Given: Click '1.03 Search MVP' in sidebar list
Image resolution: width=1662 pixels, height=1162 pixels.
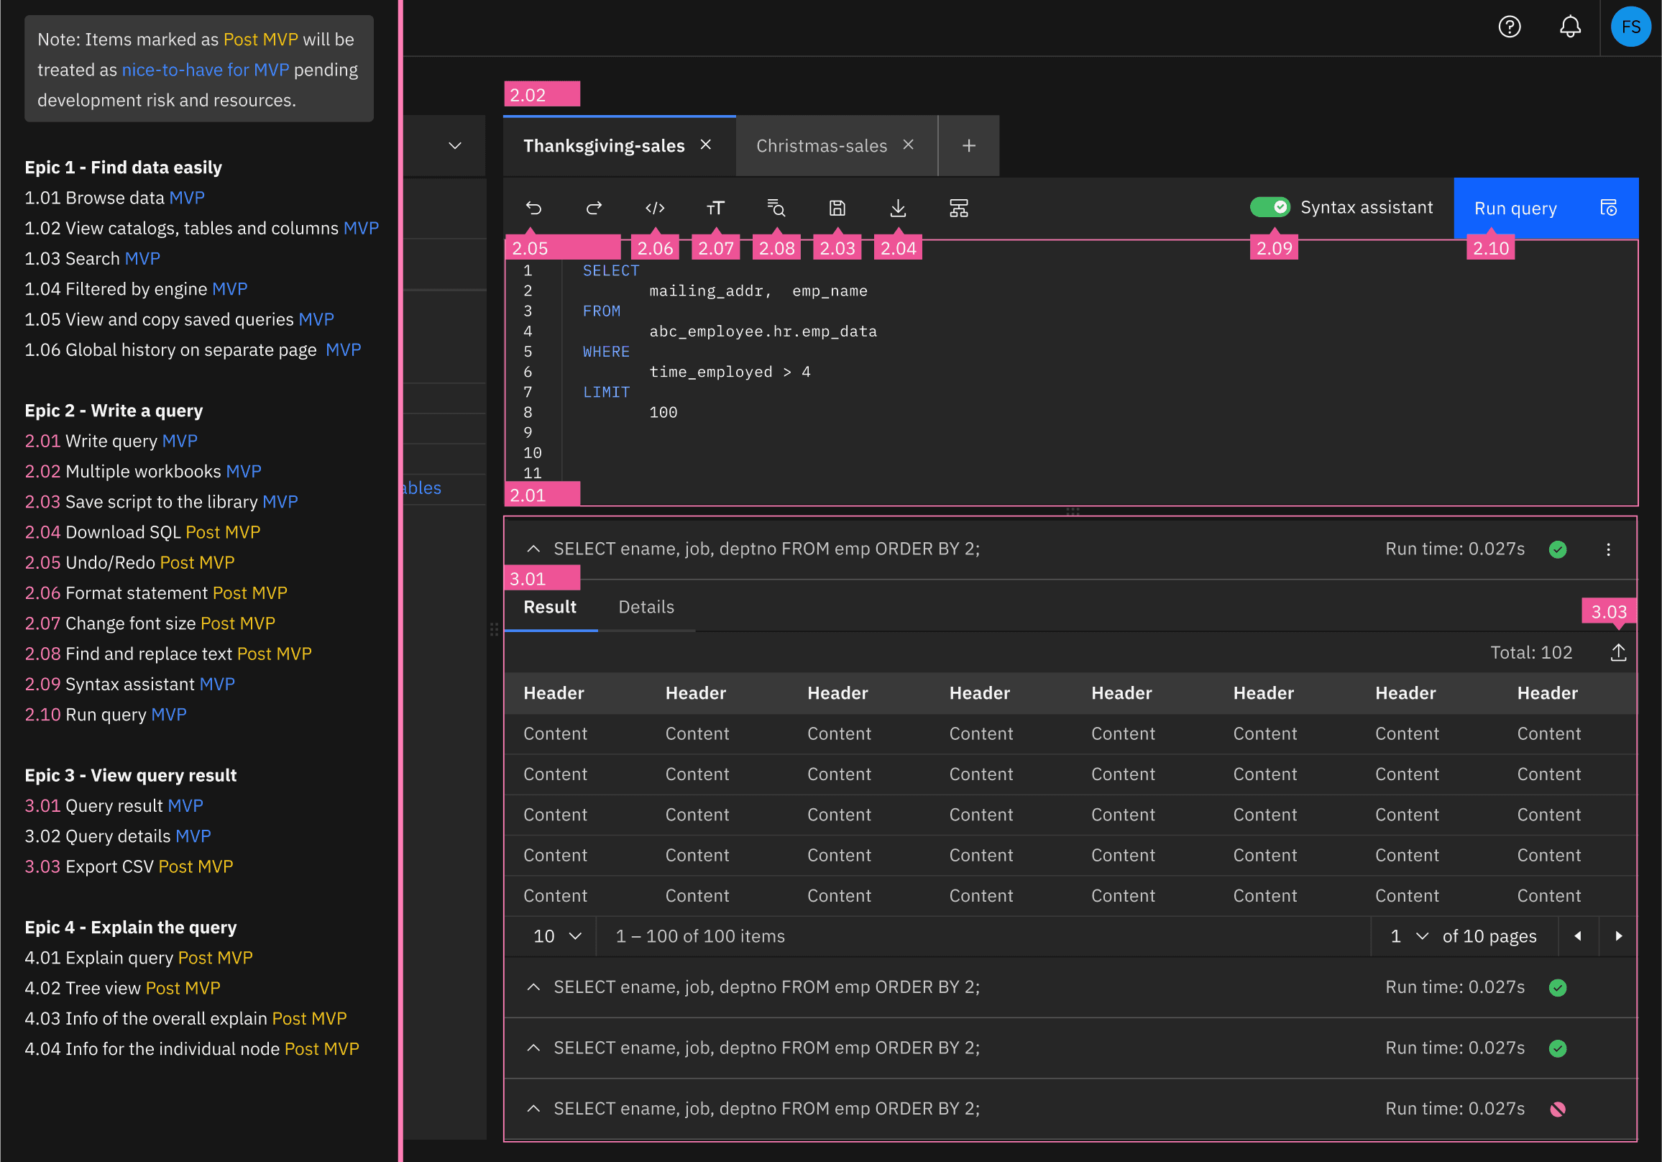Looking at the screenshot, I should 93,258.
